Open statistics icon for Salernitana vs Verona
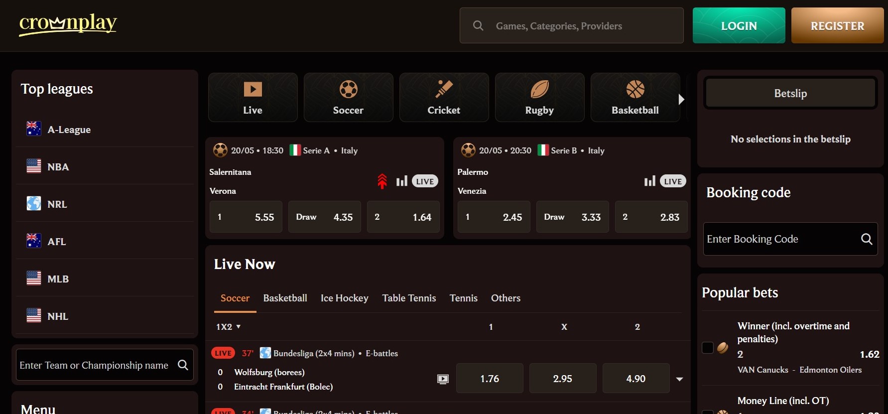This screenshot has width=888, height=414. click(x=402, y=181)
